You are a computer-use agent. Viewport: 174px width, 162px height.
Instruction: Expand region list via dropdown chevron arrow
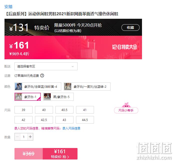tap(72, 66)
